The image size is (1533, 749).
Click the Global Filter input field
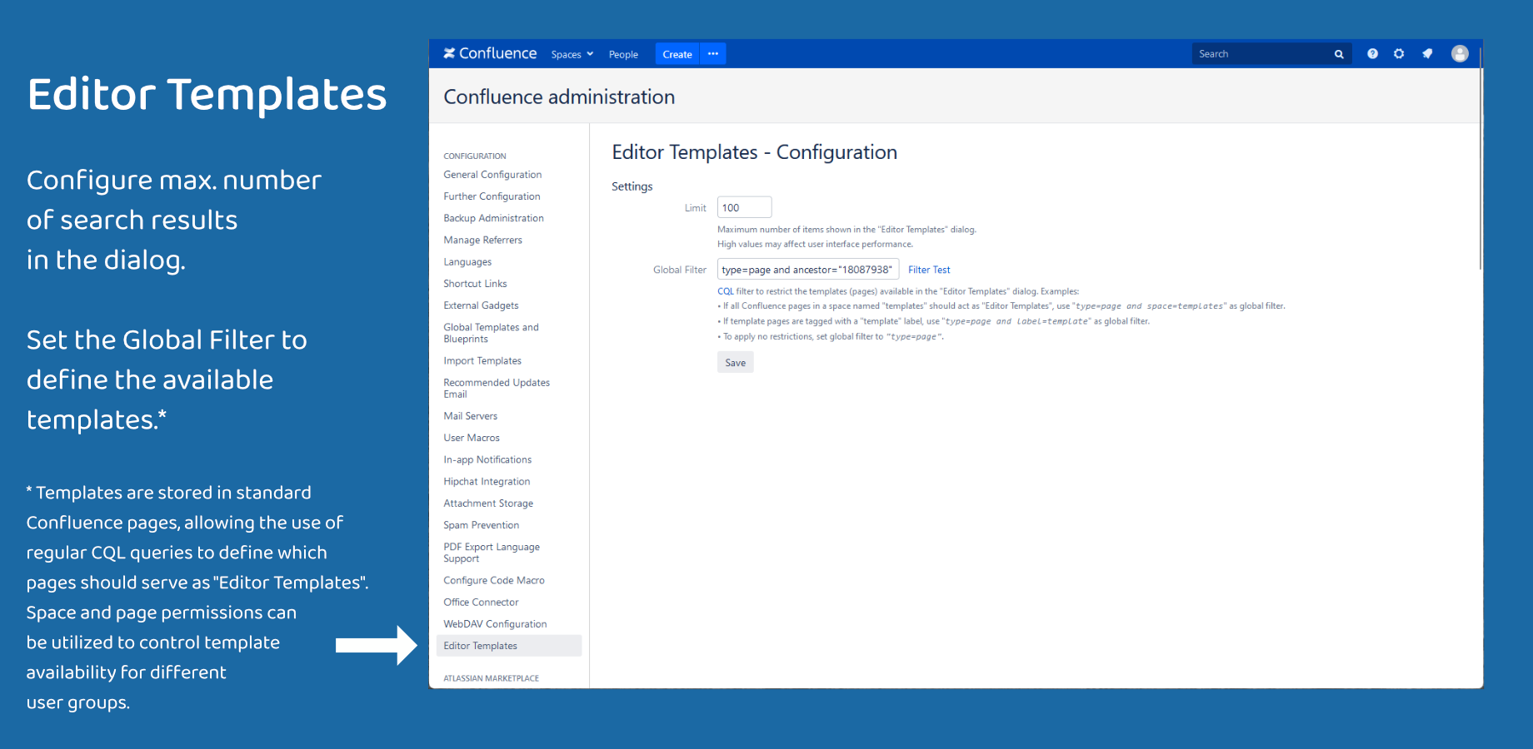(x=807, y=270)
